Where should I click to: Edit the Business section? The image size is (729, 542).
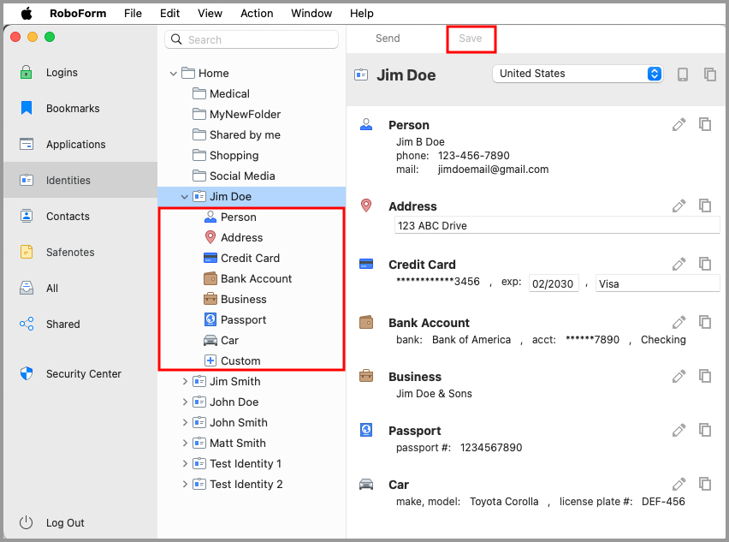point(679,377)
